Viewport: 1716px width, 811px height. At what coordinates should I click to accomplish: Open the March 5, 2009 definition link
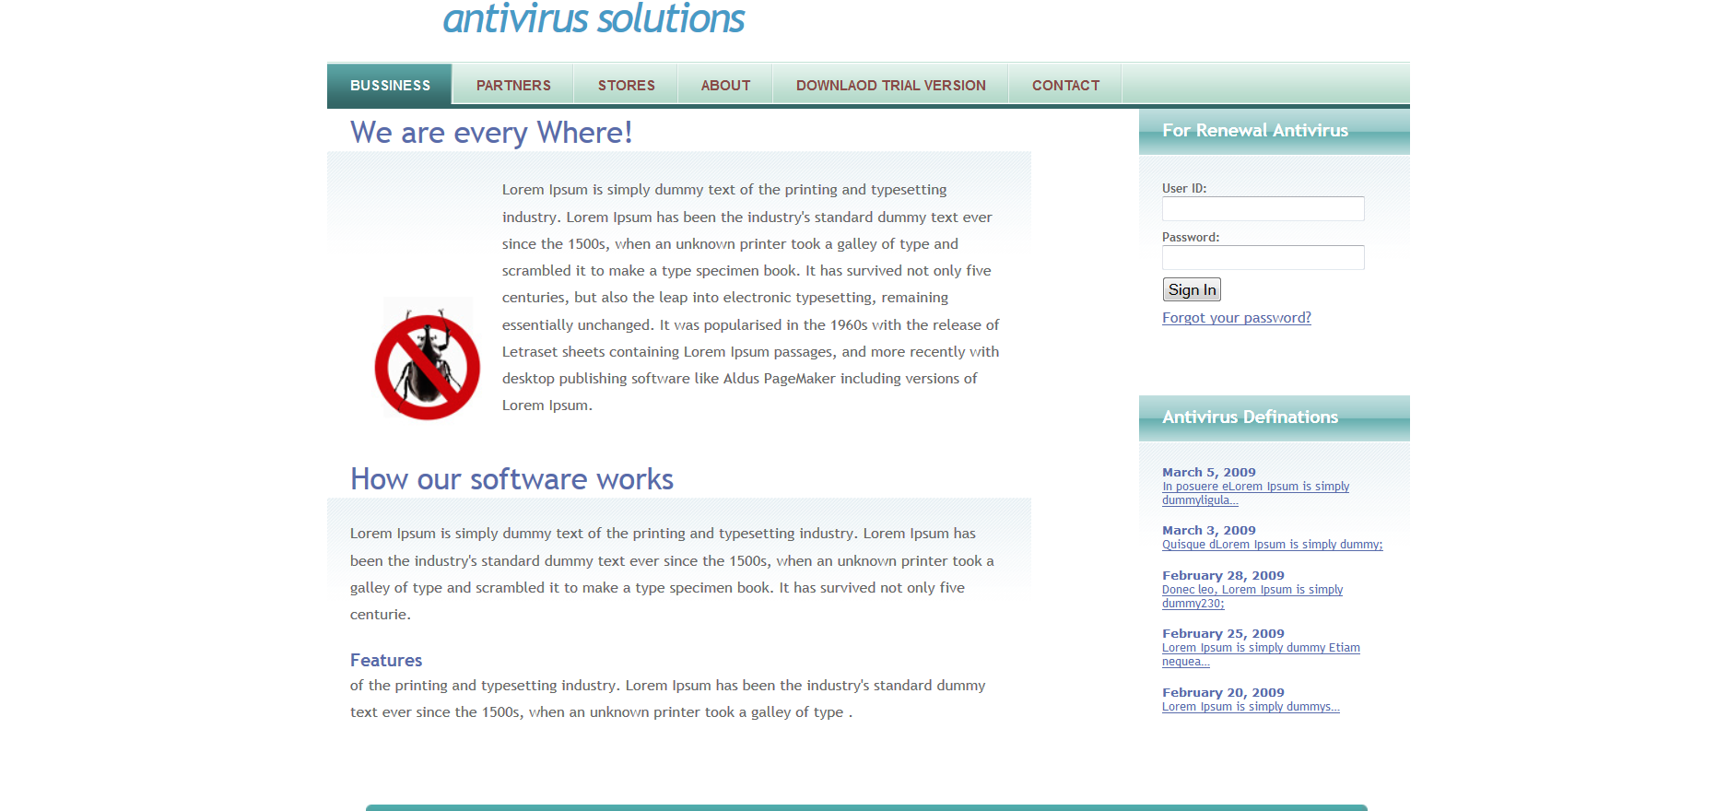(1254, 487)
